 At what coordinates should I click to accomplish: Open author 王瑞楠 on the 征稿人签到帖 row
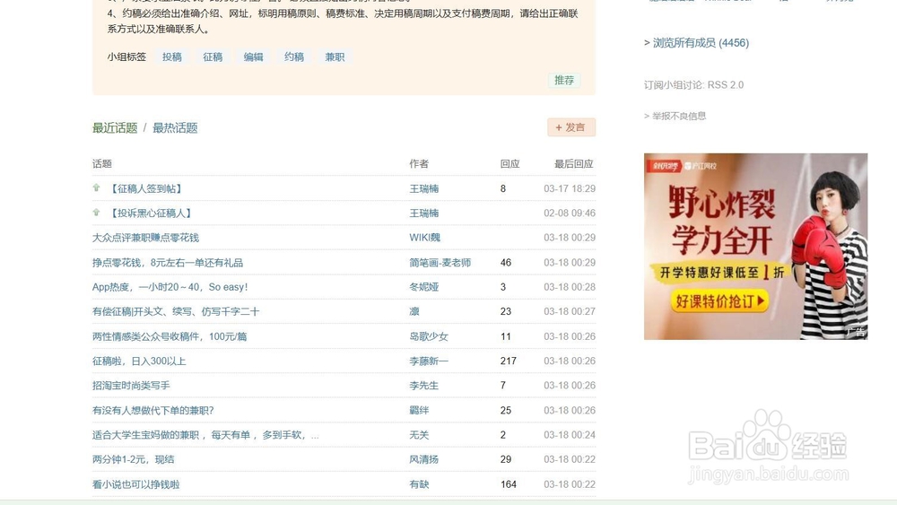click(424, 188)
